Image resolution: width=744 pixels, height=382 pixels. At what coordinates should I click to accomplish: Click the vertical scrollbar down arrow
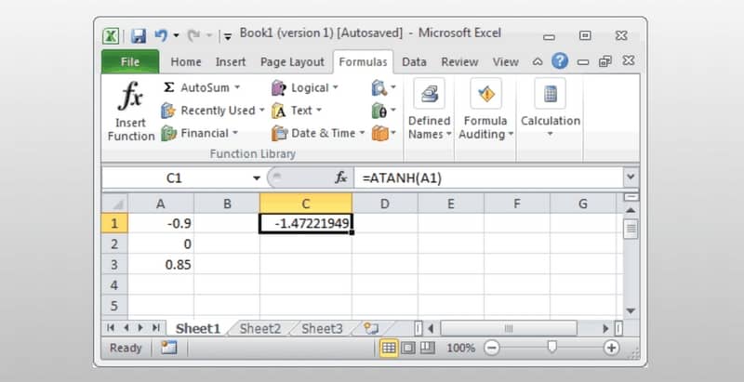[631, 311]
